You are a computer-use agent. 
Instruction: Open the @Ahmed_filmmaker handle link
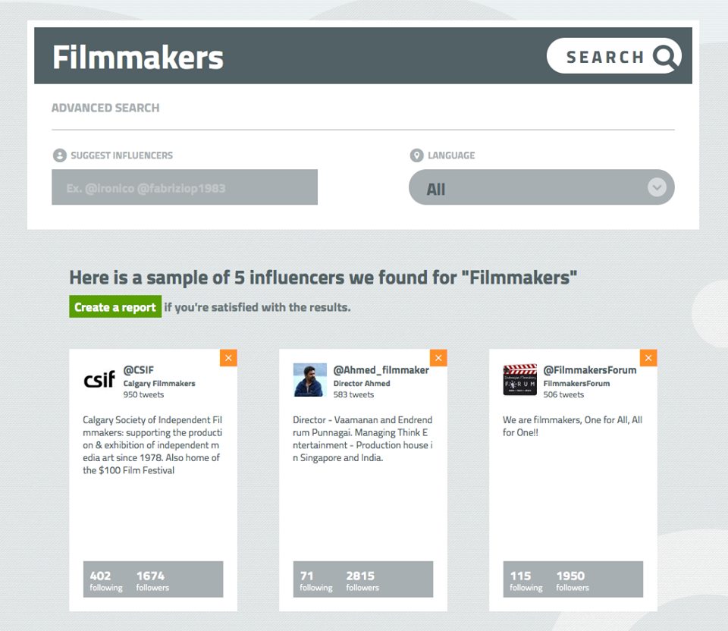(381, 370)
